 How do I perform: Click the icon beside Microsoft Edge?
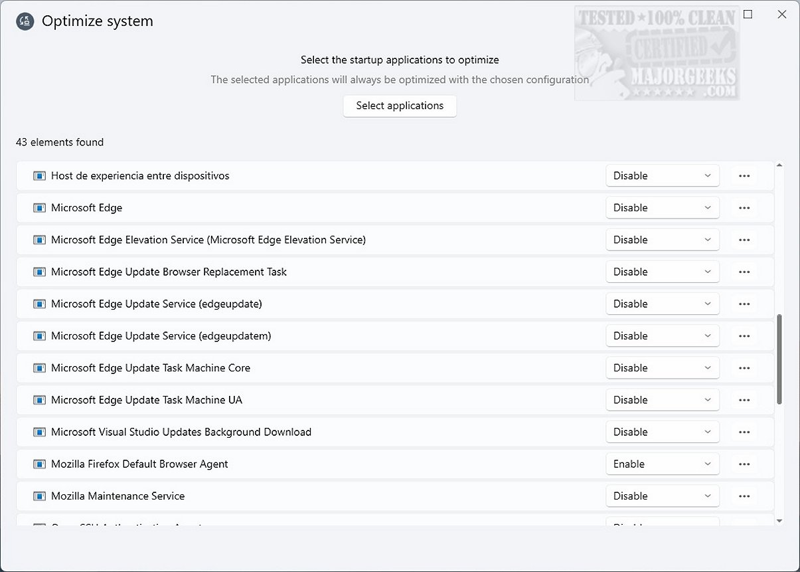[40, 208]
